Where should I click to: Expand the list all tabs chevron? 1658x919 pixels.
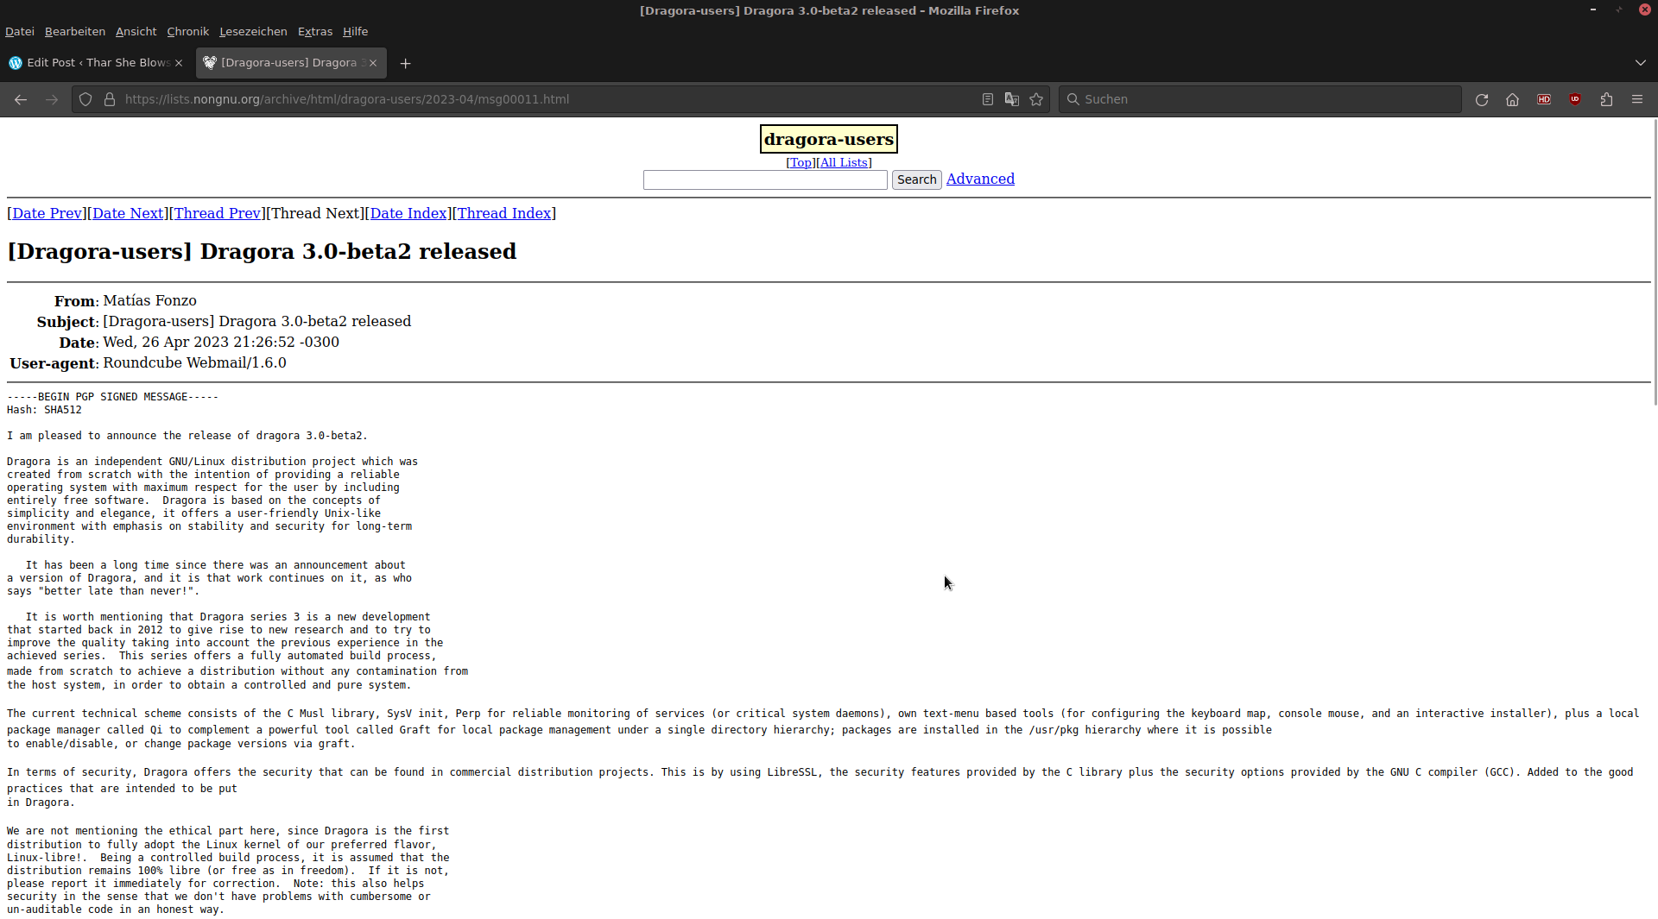[1640, 63]
